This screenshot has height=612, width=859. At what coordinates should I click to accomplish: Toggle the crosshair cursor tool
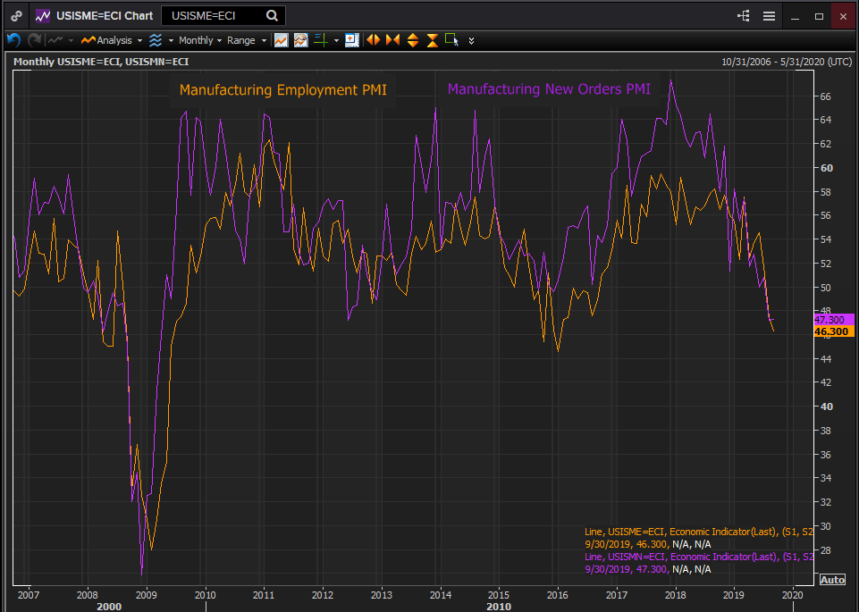[321, 40]
